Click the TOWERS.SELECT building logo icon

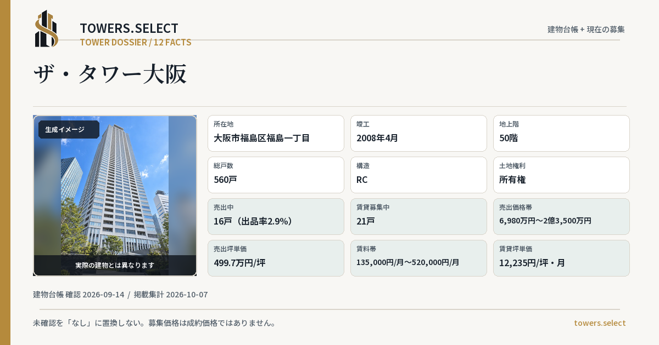click(47, 28)
